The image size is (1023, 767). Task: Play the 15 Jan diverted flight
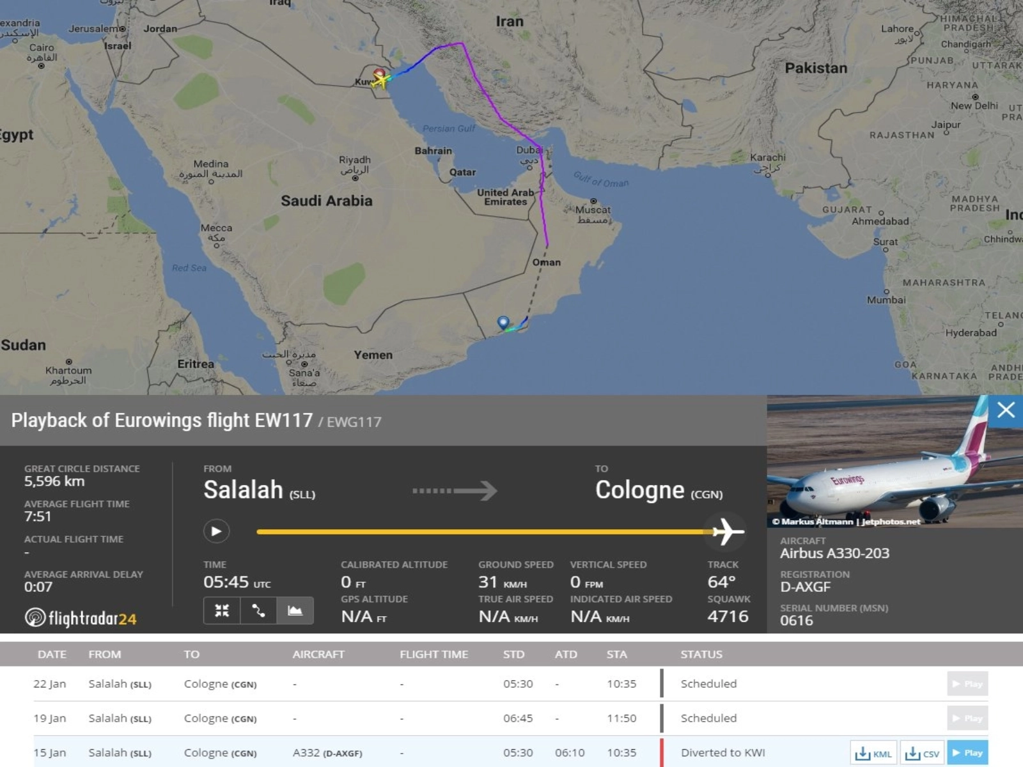click(967, 753)
